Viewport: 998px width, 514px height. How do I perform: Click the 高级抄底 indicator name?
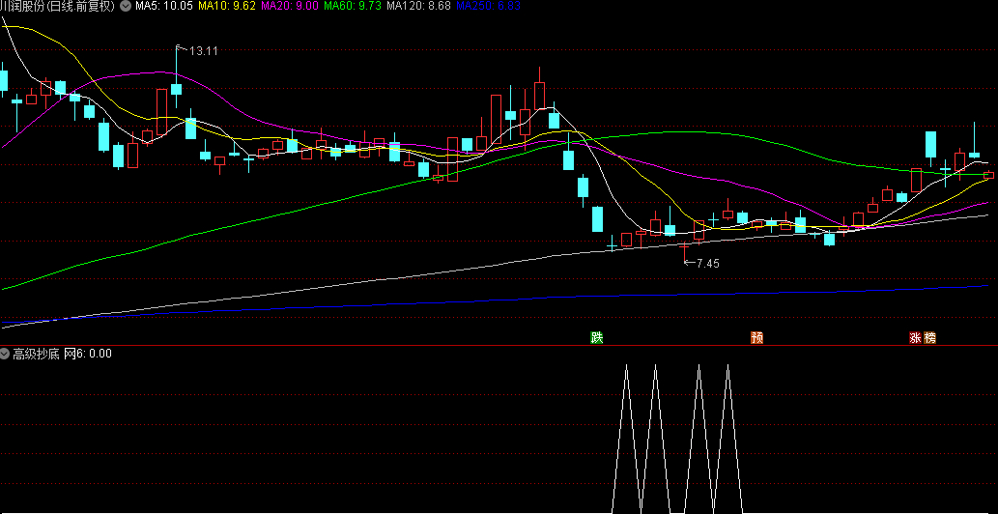click(35, 354)
